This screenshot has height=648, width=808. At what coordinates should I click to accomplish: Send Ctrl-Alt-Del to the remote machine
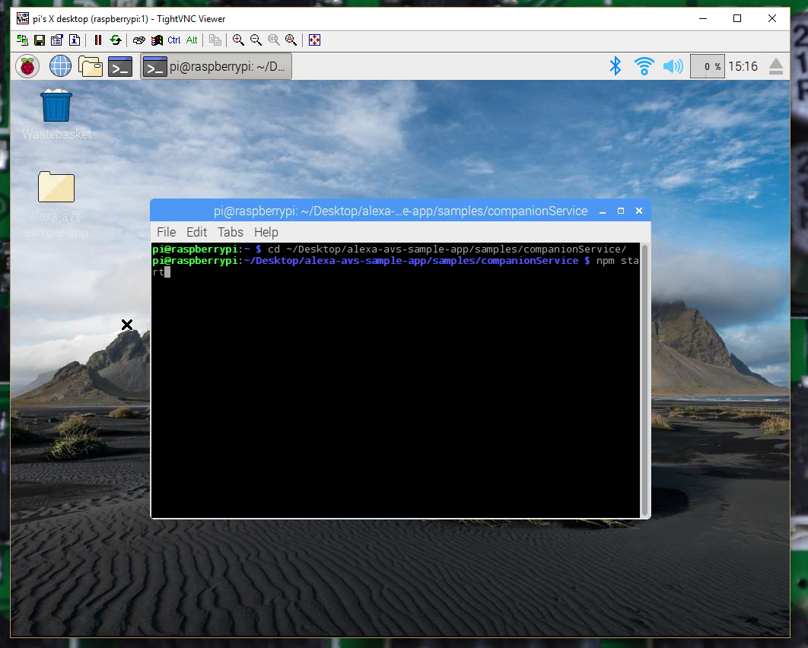[139, 40]
